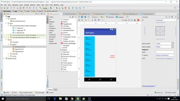Switch to the Text tab below designer

[x=55, y=90]
